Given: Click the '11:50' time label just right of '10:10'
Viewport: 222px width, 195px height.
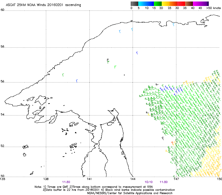Looking at the screenshot, I should [164, 182].
